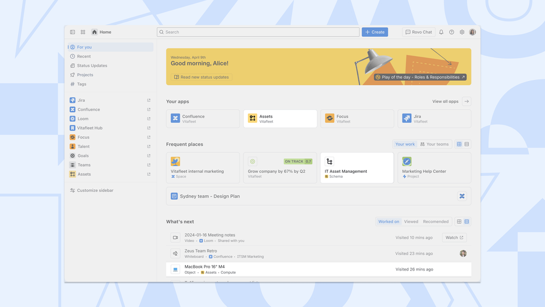Click external link icon beside sidebar Assets

[149, 174]
